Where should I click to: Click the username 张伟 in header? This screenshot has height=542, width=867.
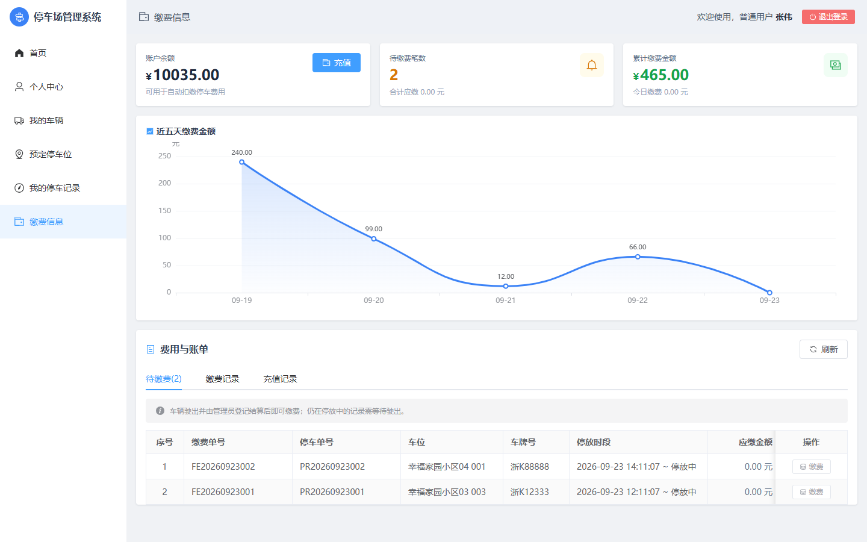784,17
